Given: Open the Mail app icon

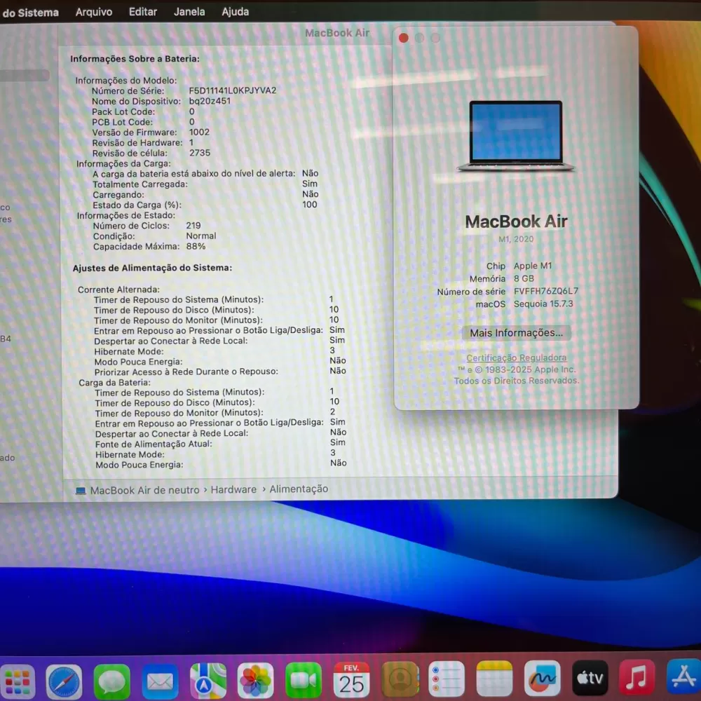Looking at the screenshot, I should (160, 680).
